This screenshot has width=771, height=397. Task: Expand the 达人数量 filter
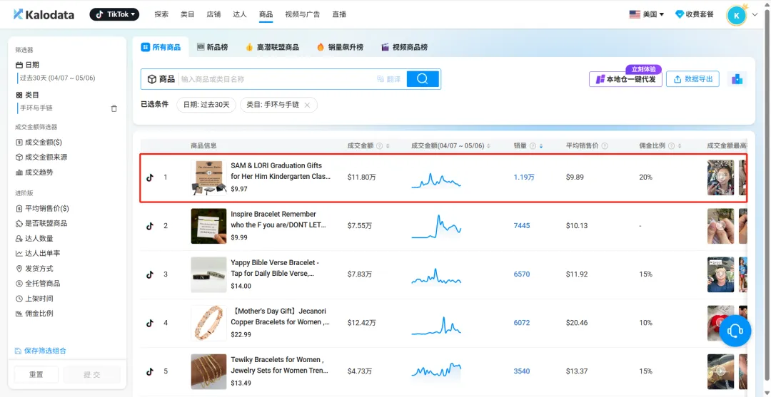(x=34, y=239)
